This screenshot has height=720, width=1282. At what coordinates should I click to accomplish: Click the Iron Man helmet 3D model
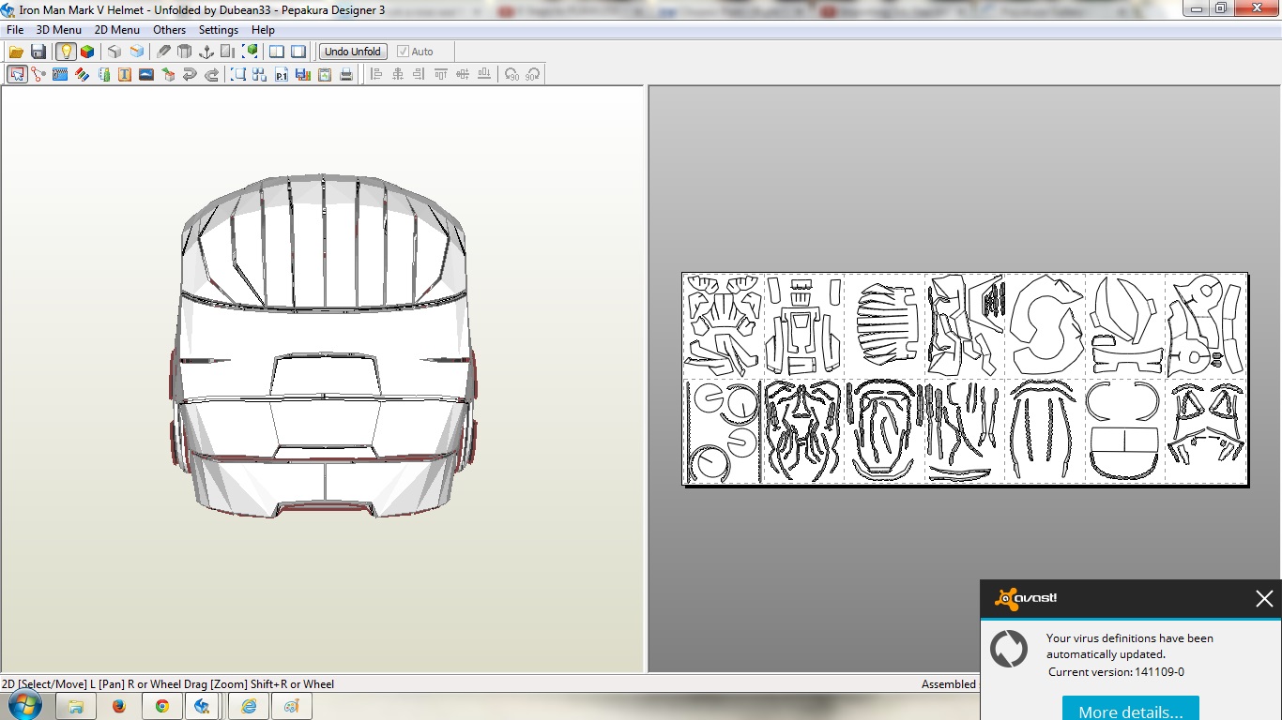coord(324,345)
